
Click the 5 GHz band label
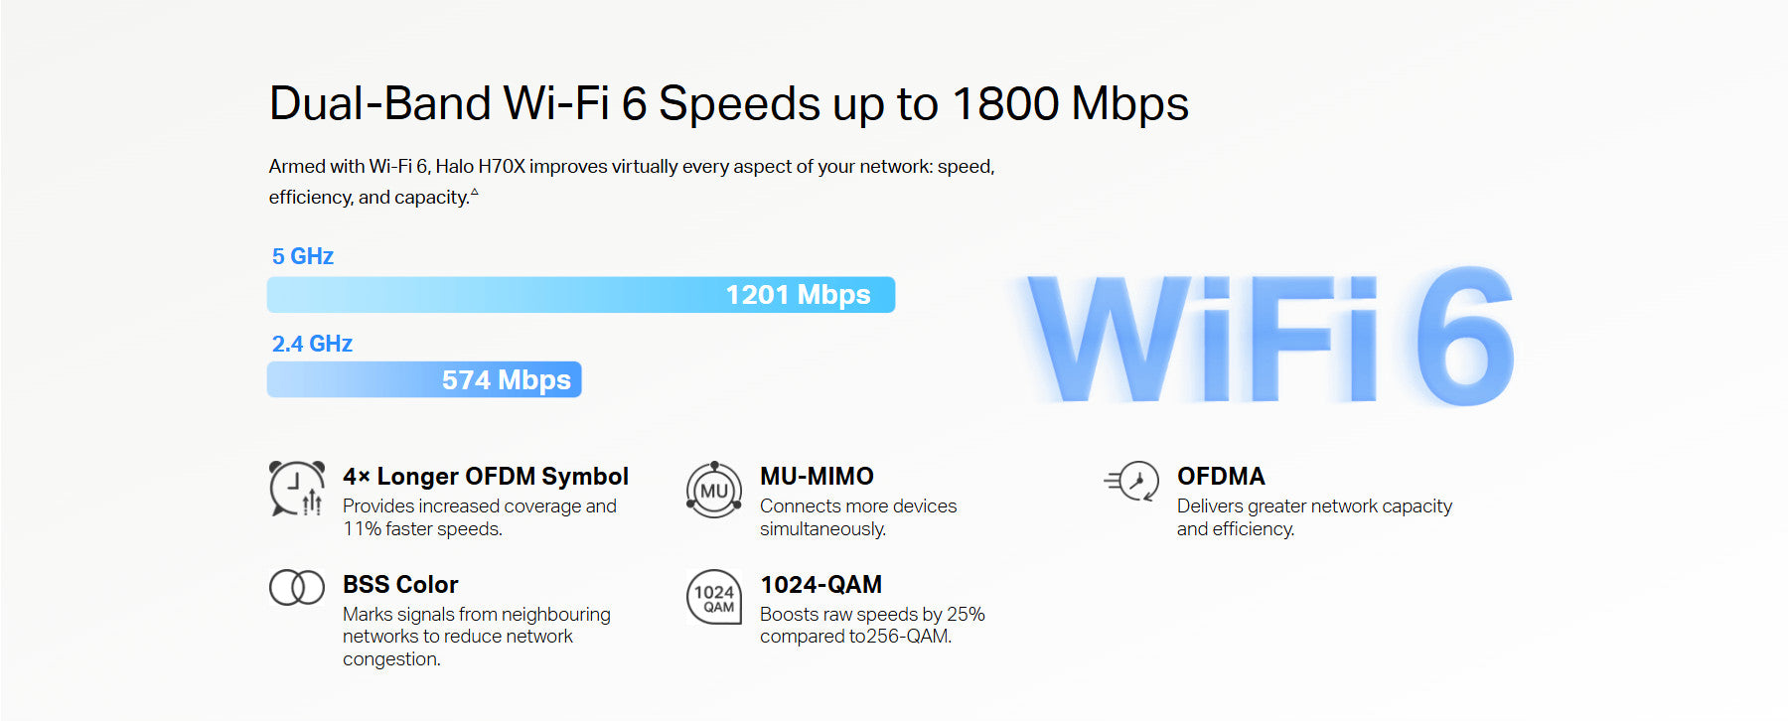[x=303, y=256]
